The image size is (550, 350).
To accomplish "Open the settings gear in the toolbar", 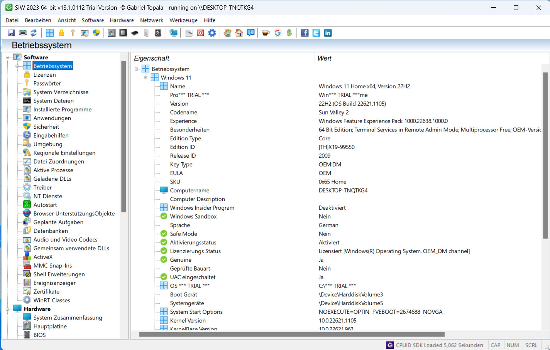I will point(211,33).
